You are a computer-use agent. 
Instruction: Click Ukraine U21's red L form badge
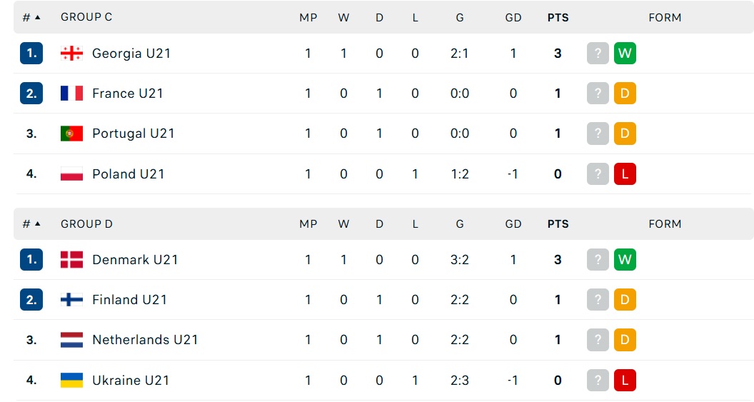click(x=625, y=381)
